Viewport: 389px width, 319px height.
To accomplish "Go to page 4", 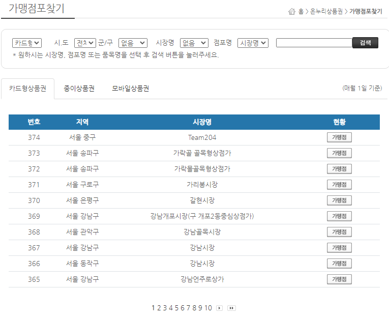I will (171, 308).
